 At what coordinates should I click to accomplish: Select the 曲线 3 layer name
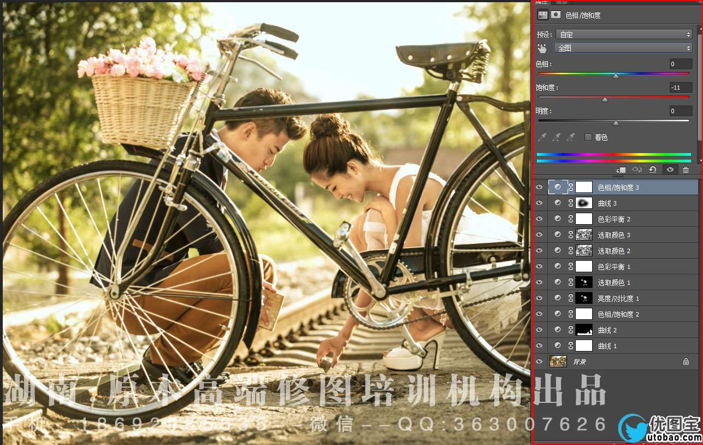(607, 203)
